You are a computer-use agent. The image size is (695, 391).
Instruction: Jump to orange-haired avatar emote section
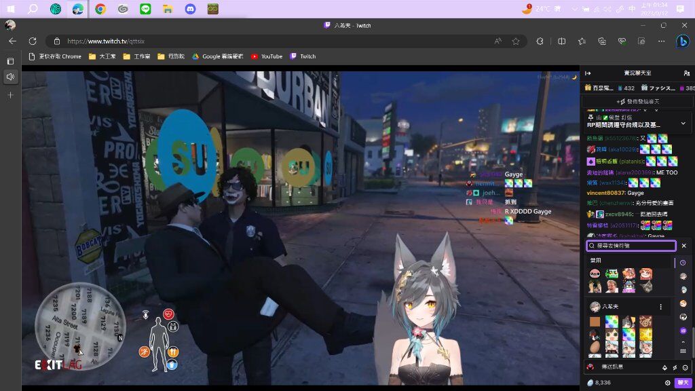(x=683, y=303)
